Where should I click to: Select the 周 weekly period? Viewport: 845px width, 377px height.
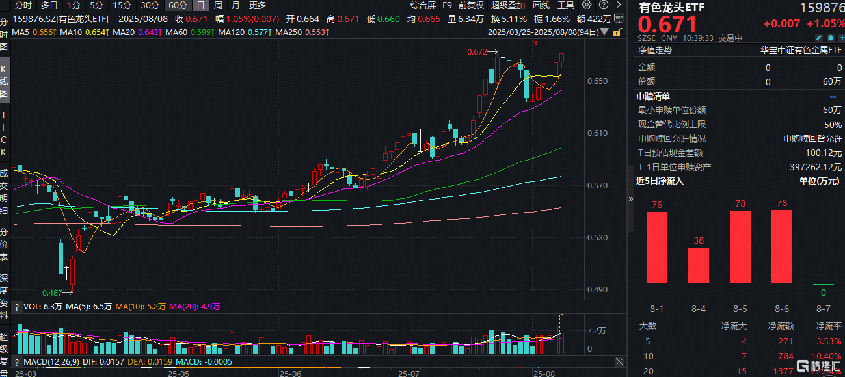(218, 5)
